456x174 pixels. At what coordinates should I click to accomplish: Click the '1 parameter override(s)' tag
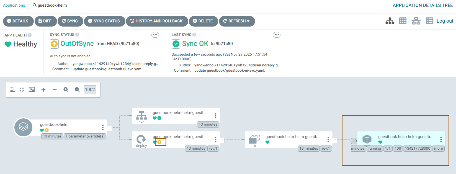tap(85, 136)
